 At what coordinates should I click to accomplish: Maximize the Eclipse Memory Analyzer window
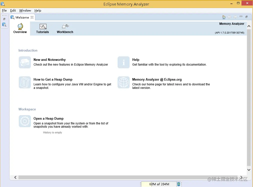238,3
